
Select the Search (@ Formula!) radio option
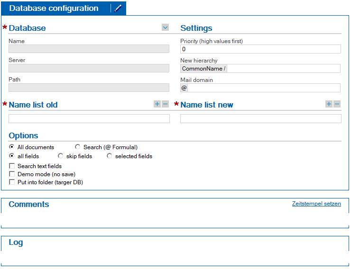[x=78, y=147]
